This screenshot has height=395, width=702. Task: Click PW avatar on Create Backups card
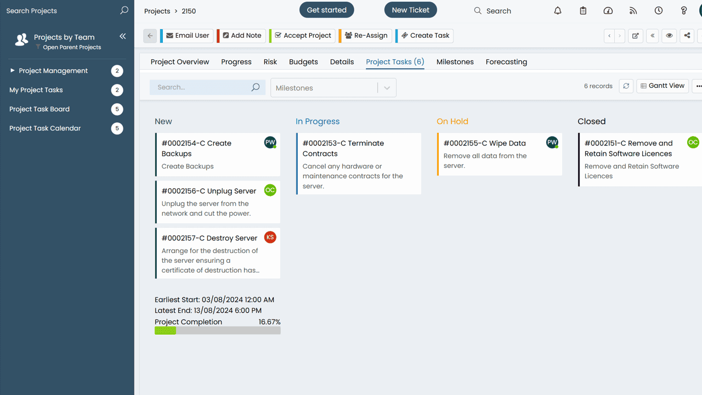270,143
